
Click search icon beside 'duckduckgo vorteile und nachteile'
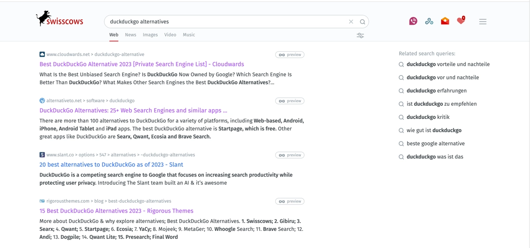(401, 64)
